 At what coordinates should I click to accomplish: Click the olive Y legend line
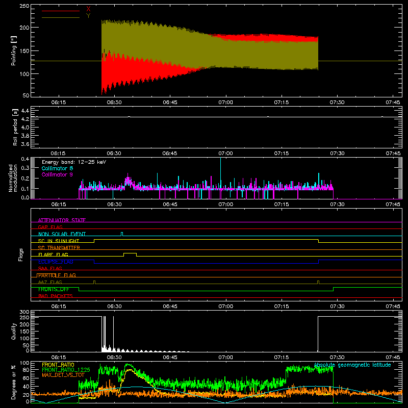coord(60,18)
